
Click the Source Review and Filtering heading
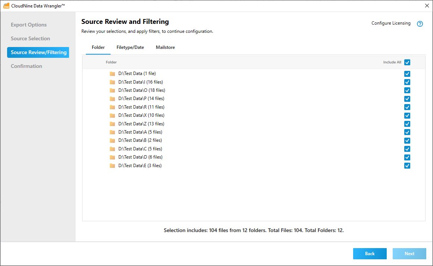click(x=125, y=22)
